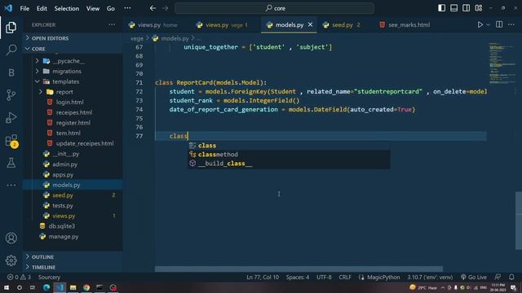Close the models.py tab

[310, 24]
